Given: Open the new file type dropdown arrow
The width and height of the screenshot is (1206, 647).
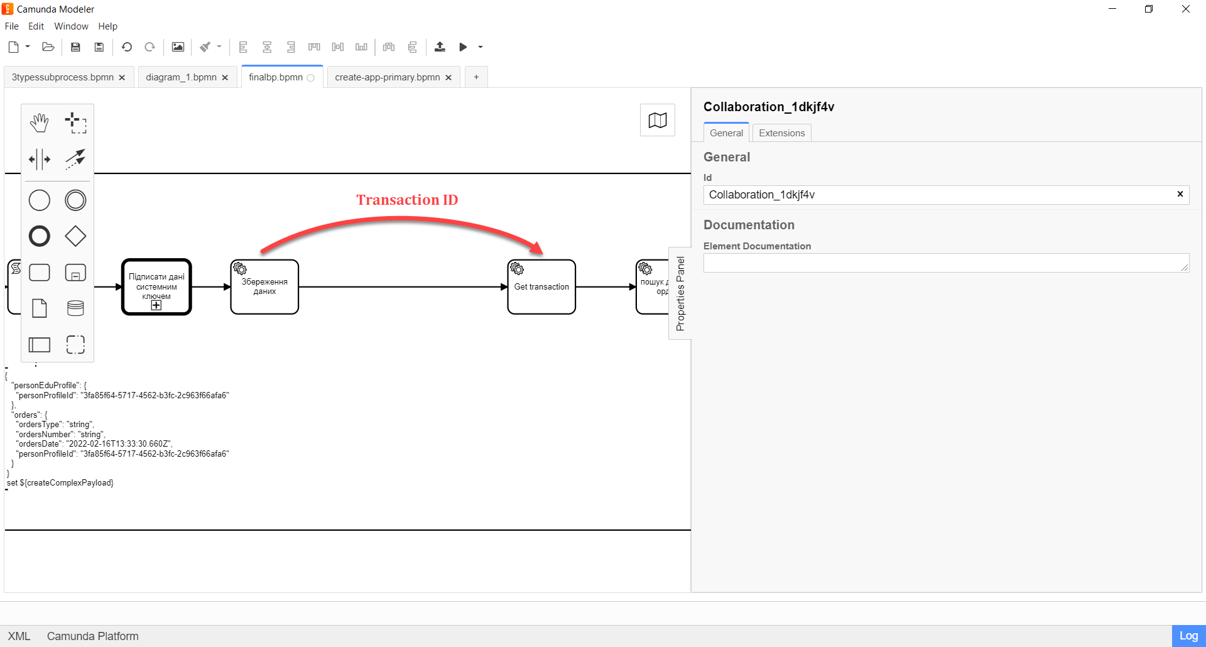Looking at the screenshot, I should click(28, 46).
